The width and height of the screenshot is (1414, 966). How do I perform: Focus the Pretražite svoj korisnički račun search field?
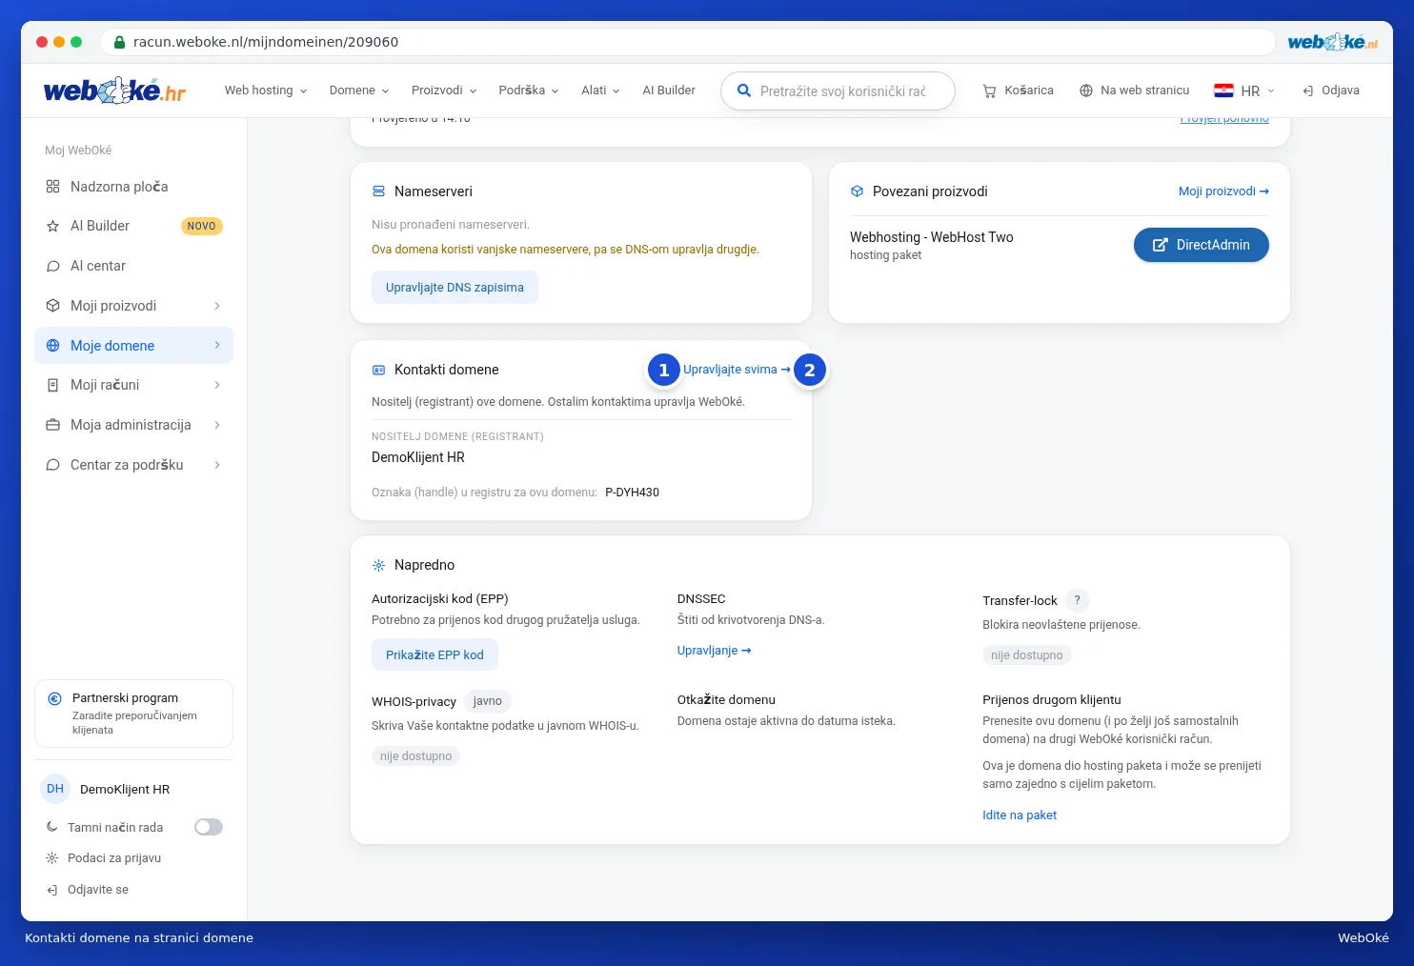(838, 91)
